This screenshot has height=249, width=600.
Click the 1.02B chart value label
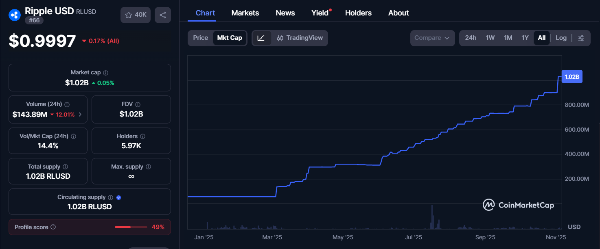coord(572,76)
